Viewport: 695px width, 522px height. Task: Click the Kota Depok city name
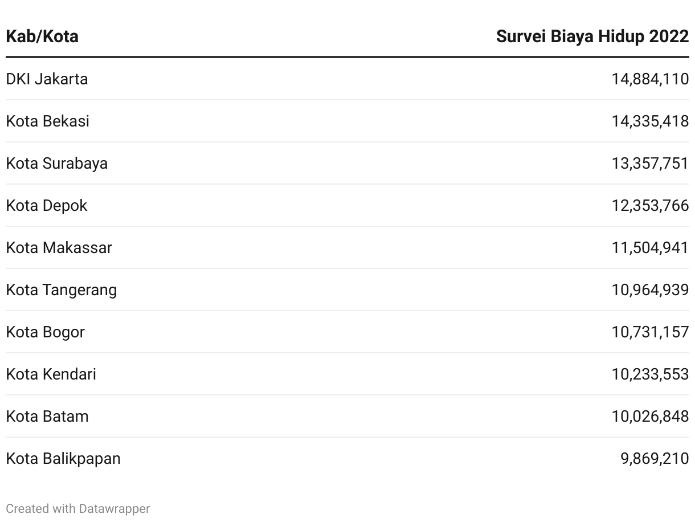(x=46, y=205)
